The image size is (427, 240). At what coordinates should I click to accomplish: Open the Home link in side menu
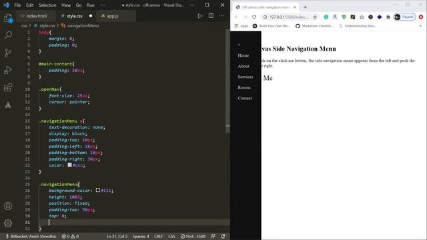click(x=243, y=55)
